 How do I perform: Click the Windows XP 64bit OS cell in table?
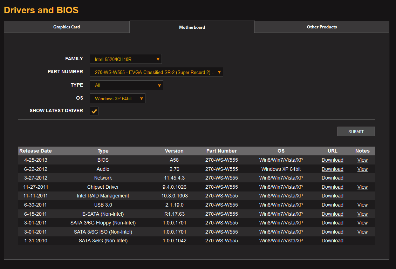click(x=281, y=169)
